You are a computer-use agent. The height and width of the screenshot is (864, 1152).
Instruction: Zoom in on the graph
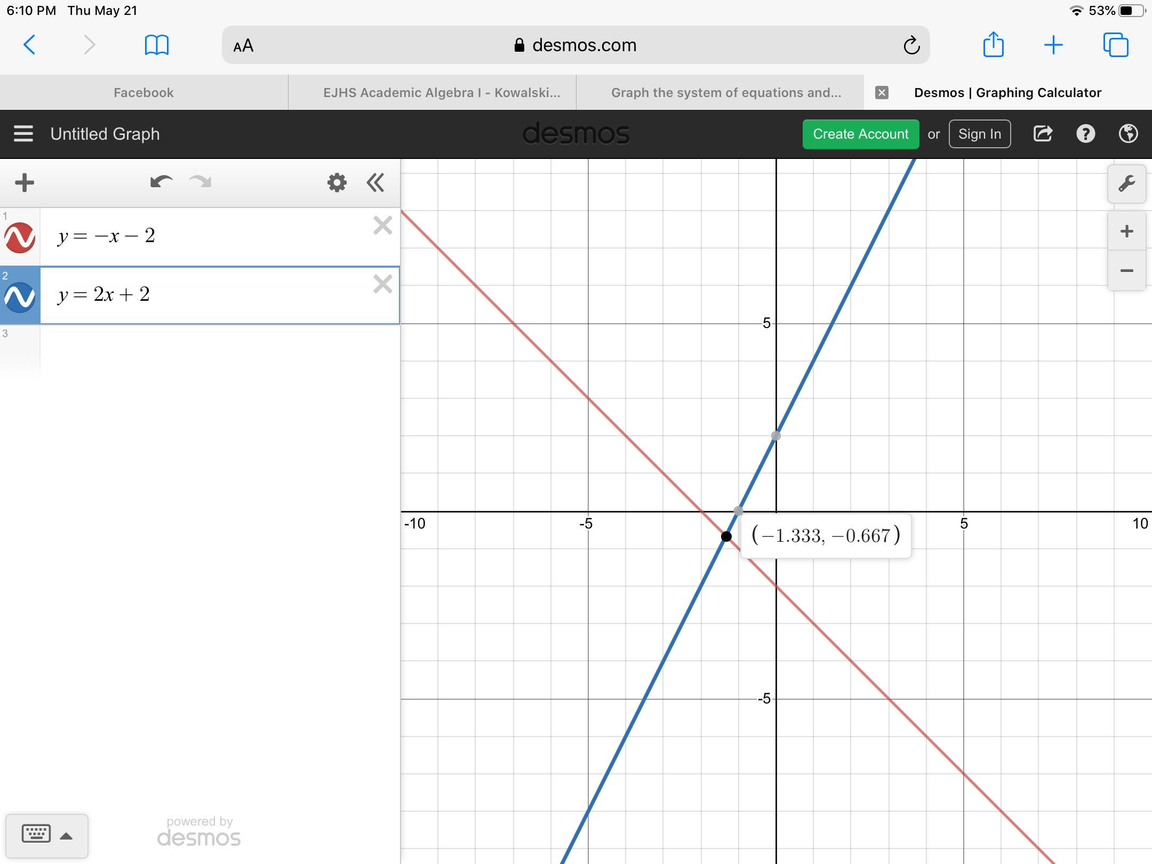1126,231
